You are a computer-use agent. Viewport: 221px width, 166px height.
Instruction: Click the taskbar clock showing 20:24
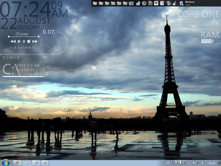212,163
